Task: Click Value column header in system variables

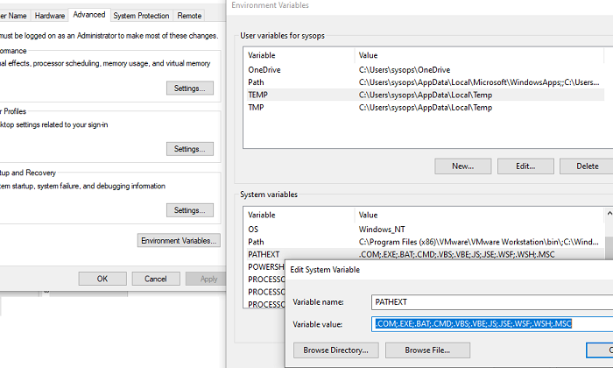Action: [479, 215]
